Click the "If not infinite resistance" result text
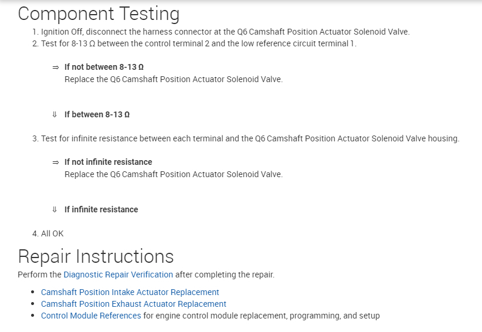Image resolution: width=482 pixels, height=332 pixels. point(108,162)
